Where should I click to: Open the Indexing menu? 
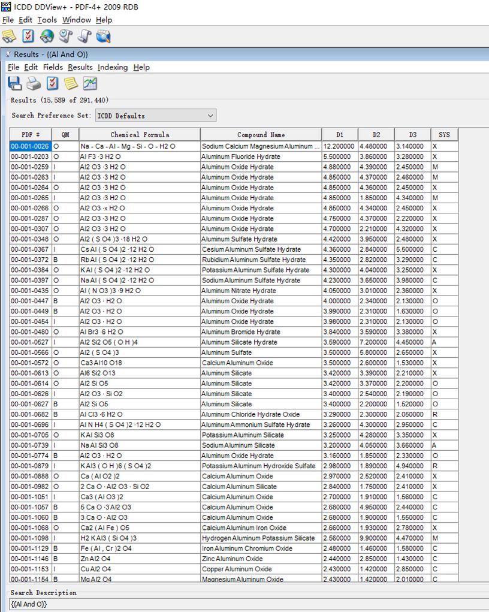point(113,67)
